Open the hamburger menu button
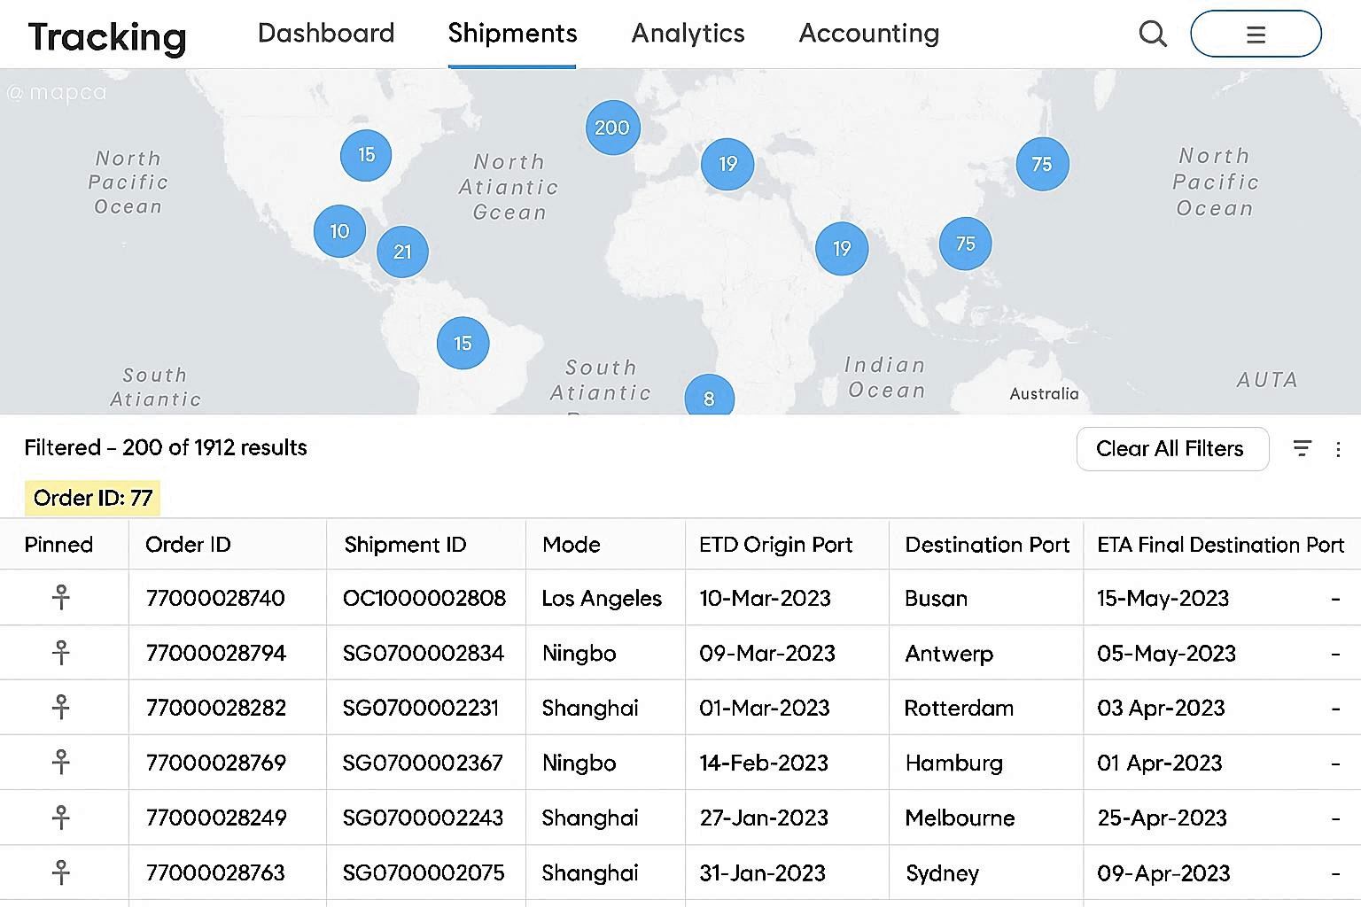The width and height of the screenshot is (1361, 907). pos(1255,35)
